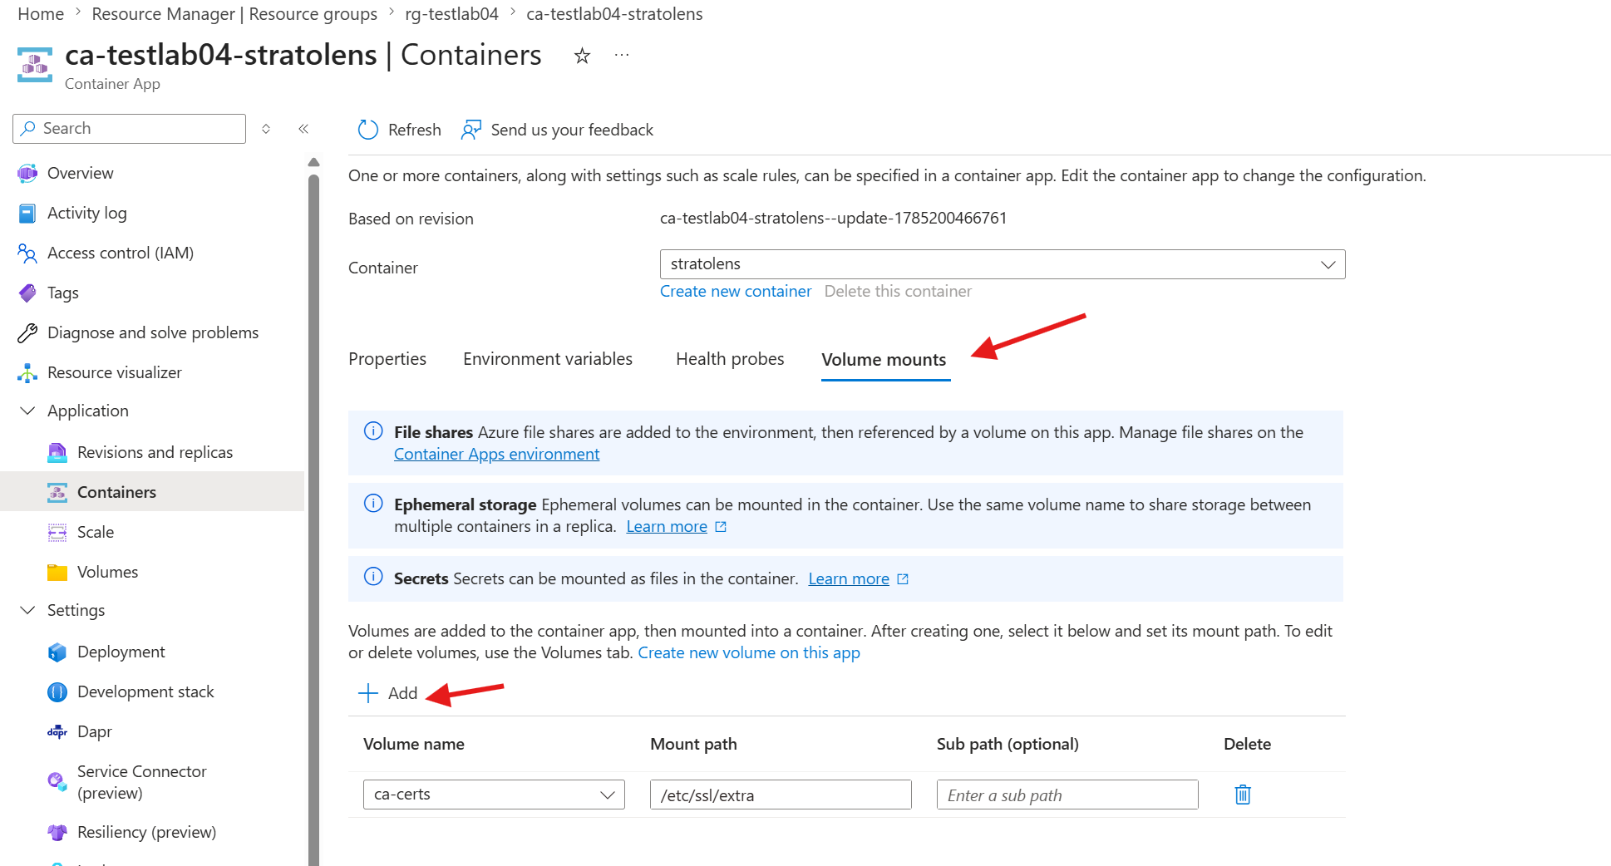Viewport: 1611px width, 866px height.
Task: Click the File shares info icon
Action: pyautogui.click(x=373, y=431)
